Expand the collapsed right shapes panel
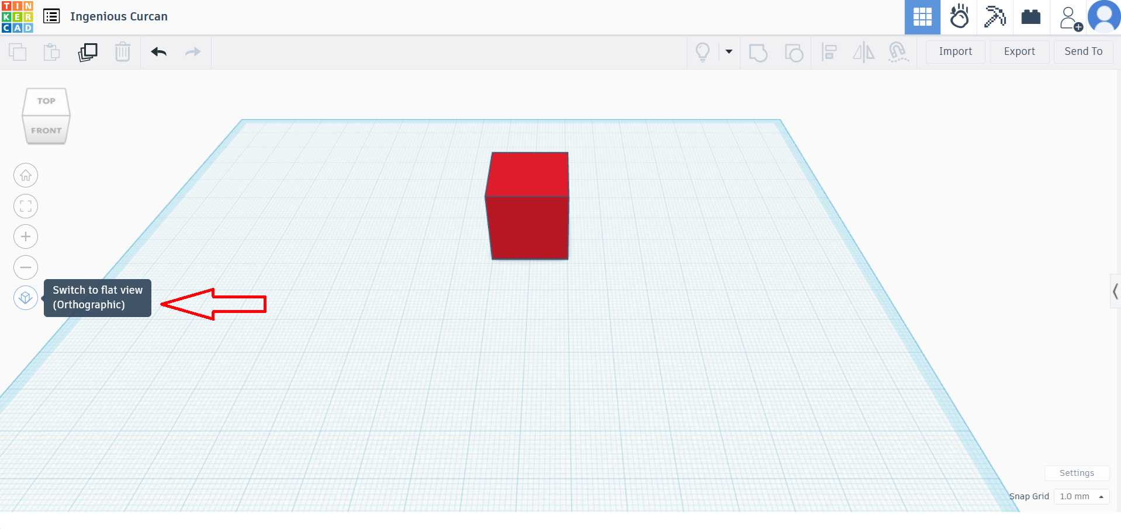This screenshot has width=1121, height=529. click(1115, 291)
